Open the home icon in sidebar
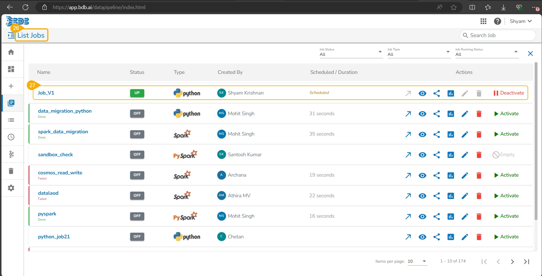542x276 pixels. tap(11, 52)
